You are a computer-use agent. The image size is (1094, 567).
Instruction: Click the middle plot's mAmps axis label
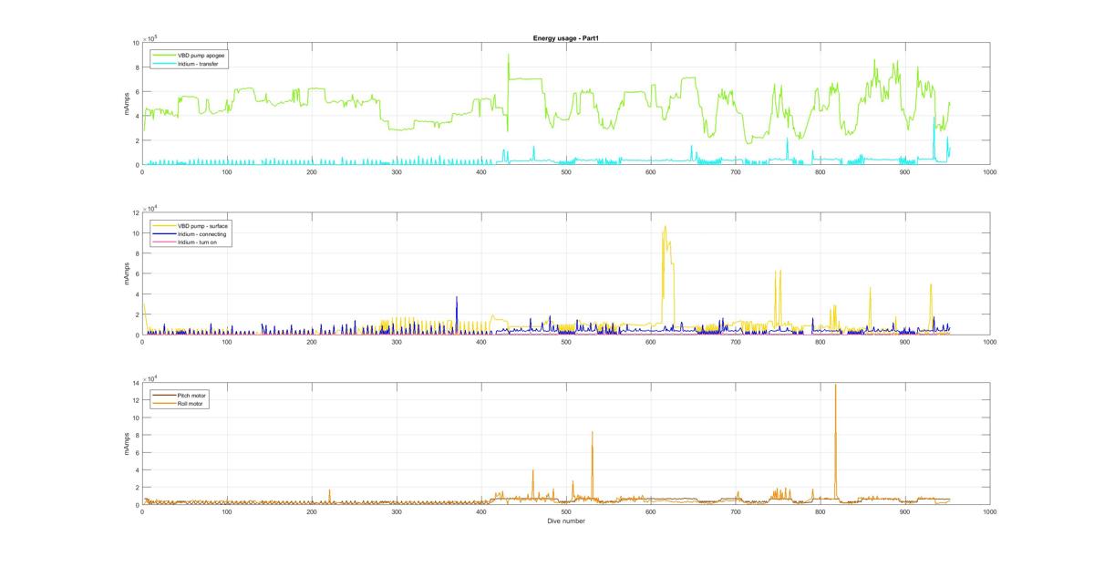click(127, 273)
